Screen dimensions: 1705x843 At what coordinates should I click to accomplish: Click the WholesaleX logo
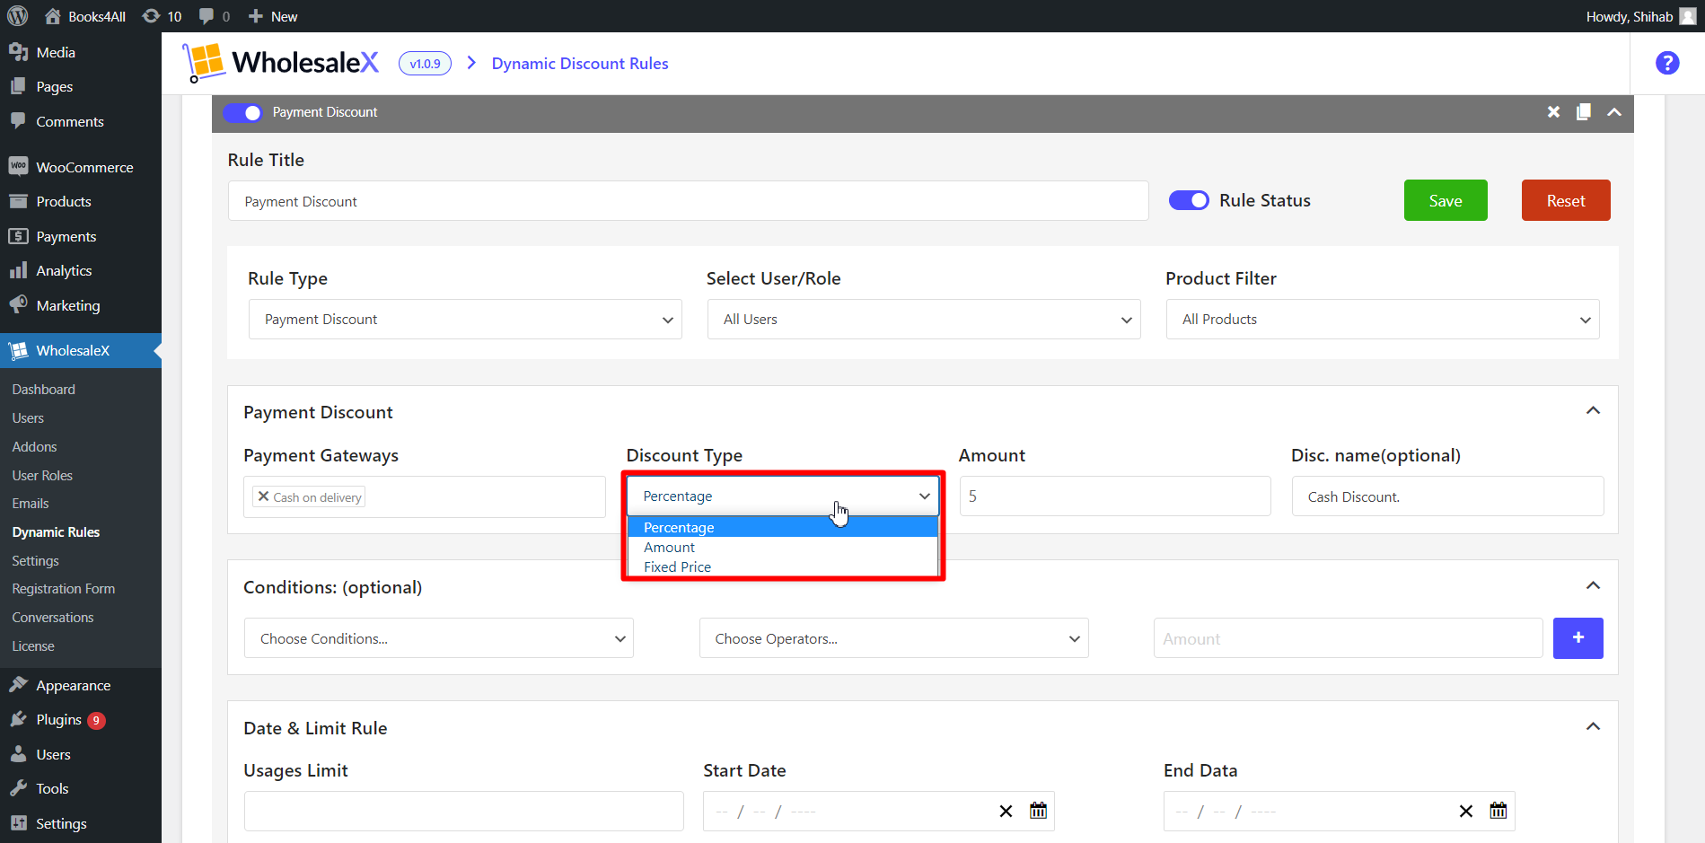[x=280, y=63]
